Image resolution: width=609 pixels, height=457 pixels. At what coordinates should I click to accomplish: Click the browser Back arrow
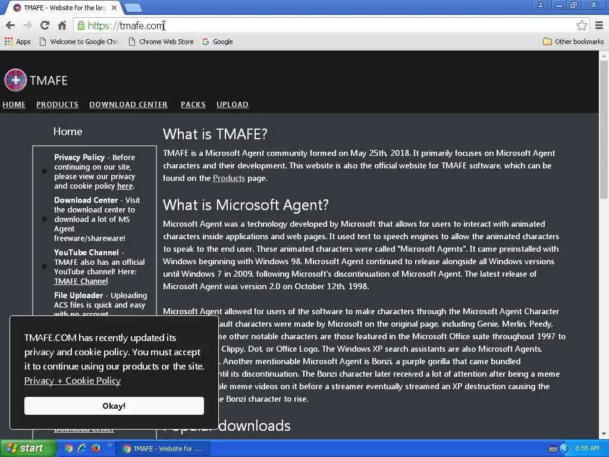pos(11,26)
